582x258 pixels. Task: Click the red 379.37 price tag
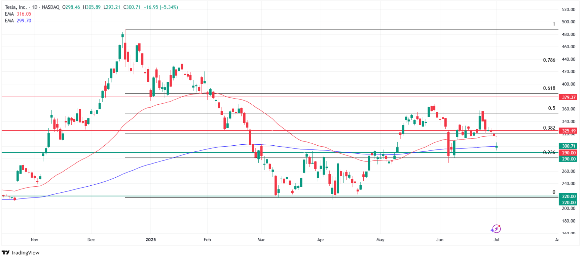point(568,97)
